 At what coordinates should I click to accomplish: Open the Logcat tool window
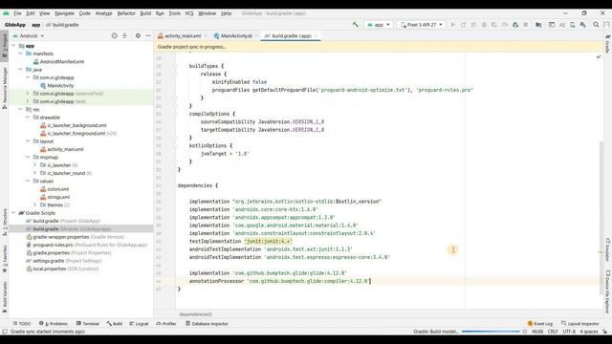[x=139, y=323]
